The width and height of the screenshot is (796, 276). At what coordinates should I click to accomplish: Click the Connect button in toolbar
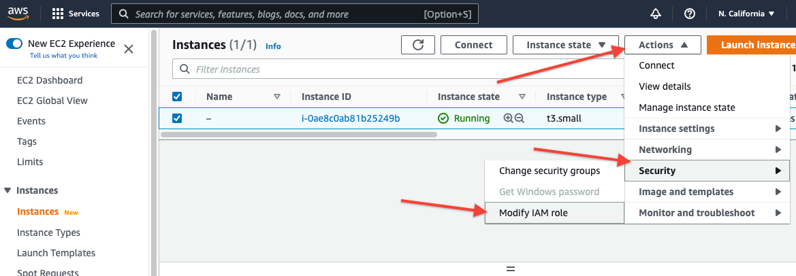coord(474,45)
